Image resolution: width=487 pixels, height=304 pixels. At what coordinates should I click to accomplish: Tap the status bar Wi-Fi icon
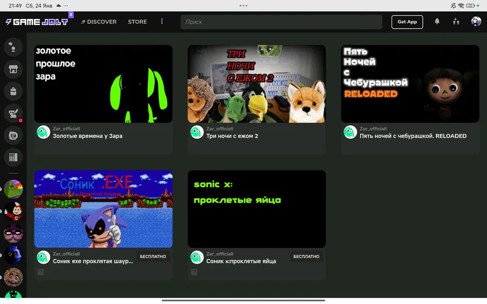coord(461,5)
